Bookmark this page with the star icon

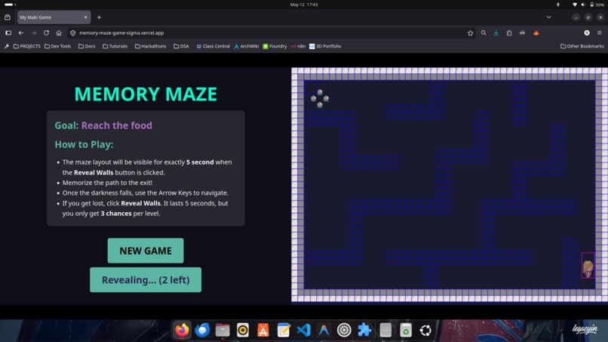[x=471, y=33]
